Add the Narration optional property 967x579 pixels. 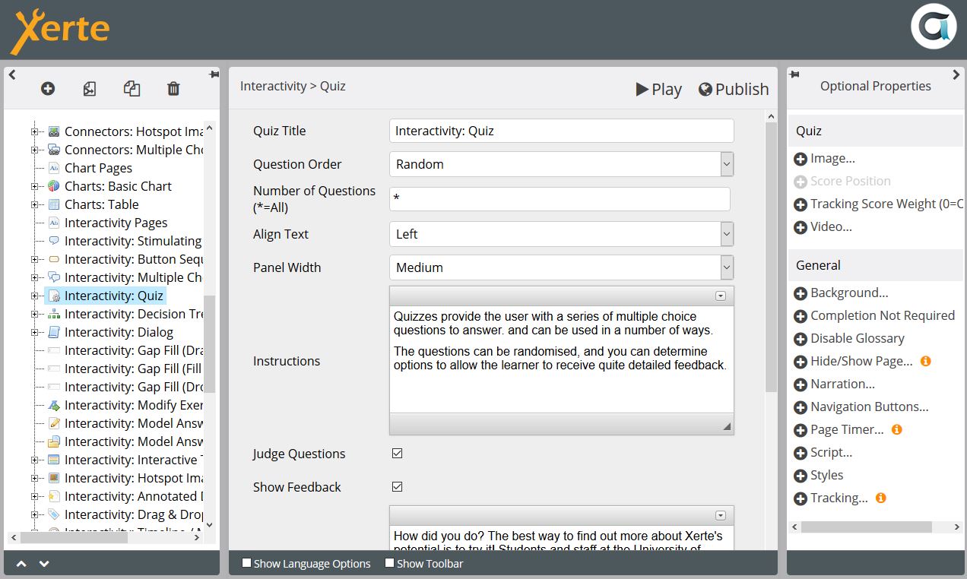834,384
